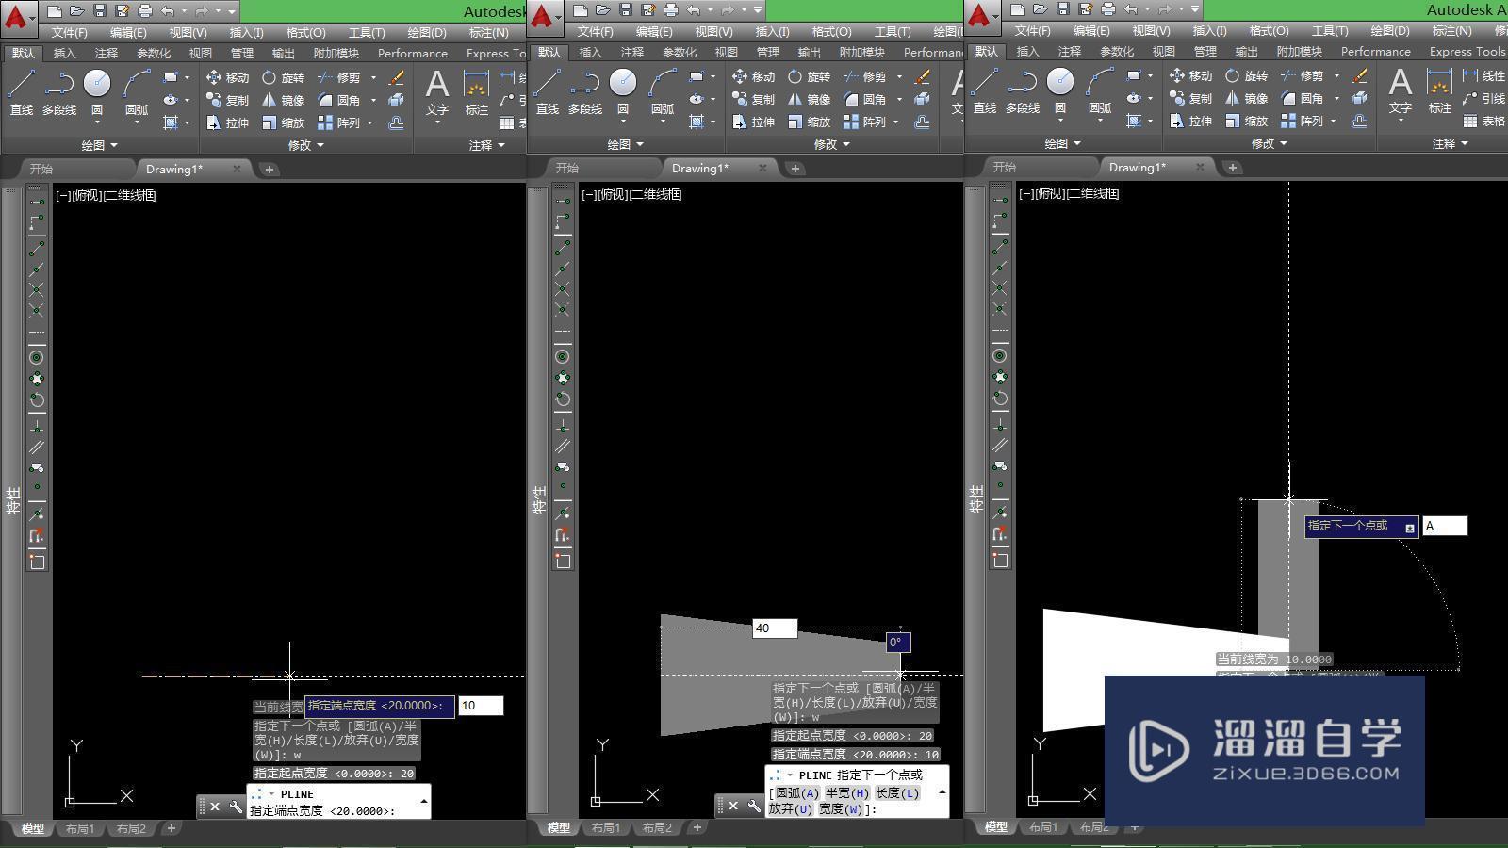
Task: Switch to Express Tools tab in right window
Action: [x=1467, y=52]
